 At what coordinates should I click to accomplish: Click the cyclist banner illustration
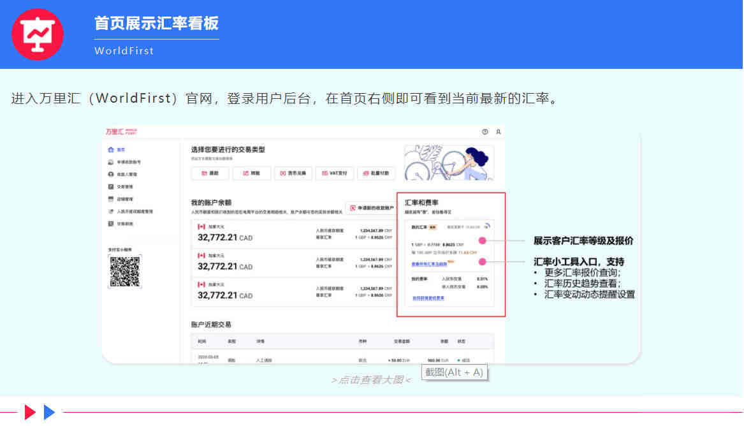[x=449, y=162]
